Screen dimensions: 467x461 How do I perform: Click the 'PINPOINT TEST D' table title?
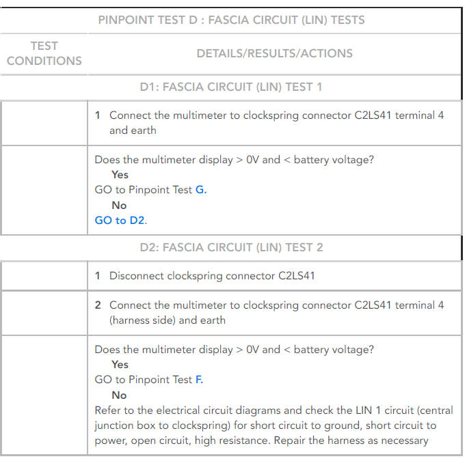tap(231, 20)
